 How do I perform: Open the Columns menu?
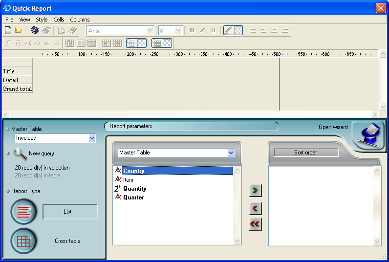pyautogui.click(x=80, y=20)
